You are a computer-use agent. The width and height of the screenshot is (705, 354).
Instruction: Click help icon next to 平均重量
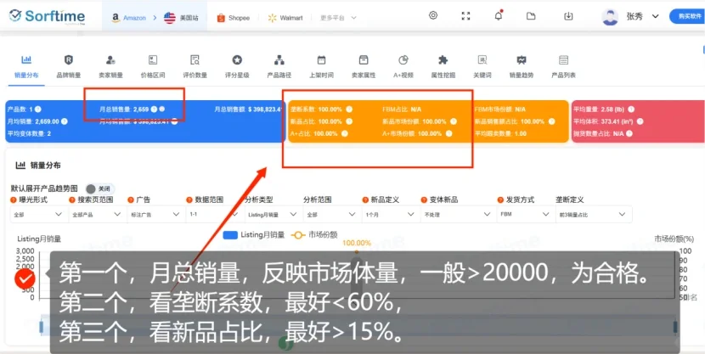pos(631,110)
